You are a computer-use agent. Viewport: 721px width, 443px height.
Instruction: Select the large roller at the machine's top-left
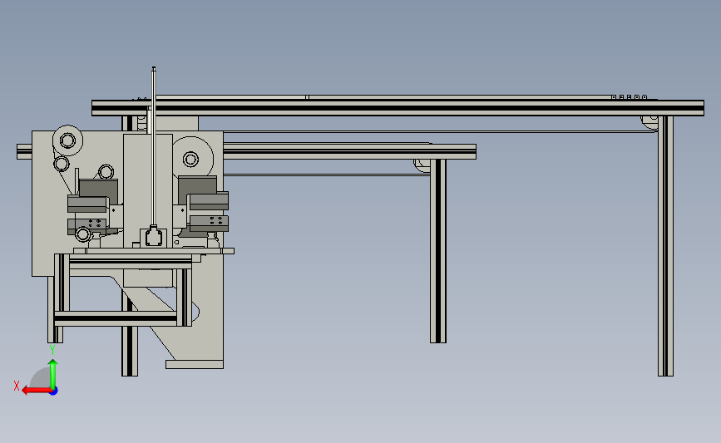[67, 140]
